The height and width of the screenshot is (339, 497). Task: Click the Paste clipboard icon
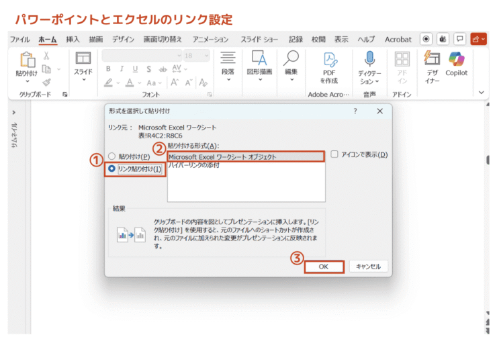(x=28, y=60)
